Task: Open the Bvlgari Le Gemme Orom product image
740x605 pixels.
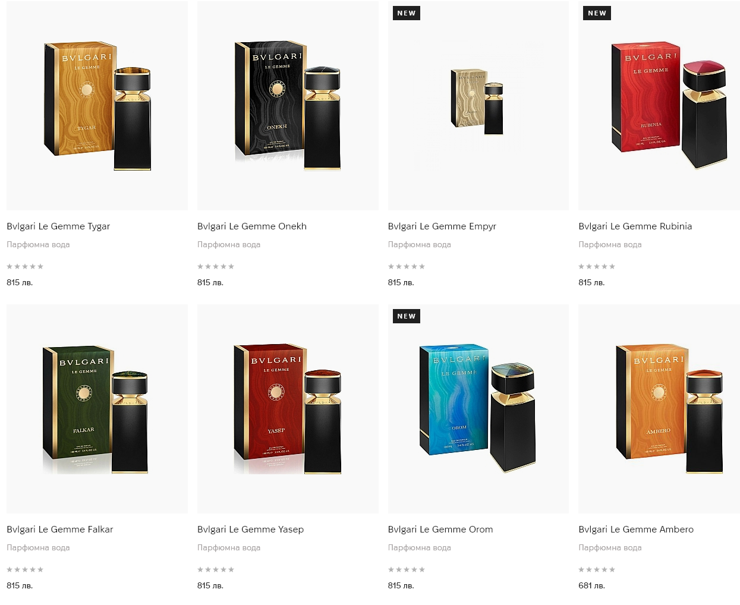Action: [478, 409]
